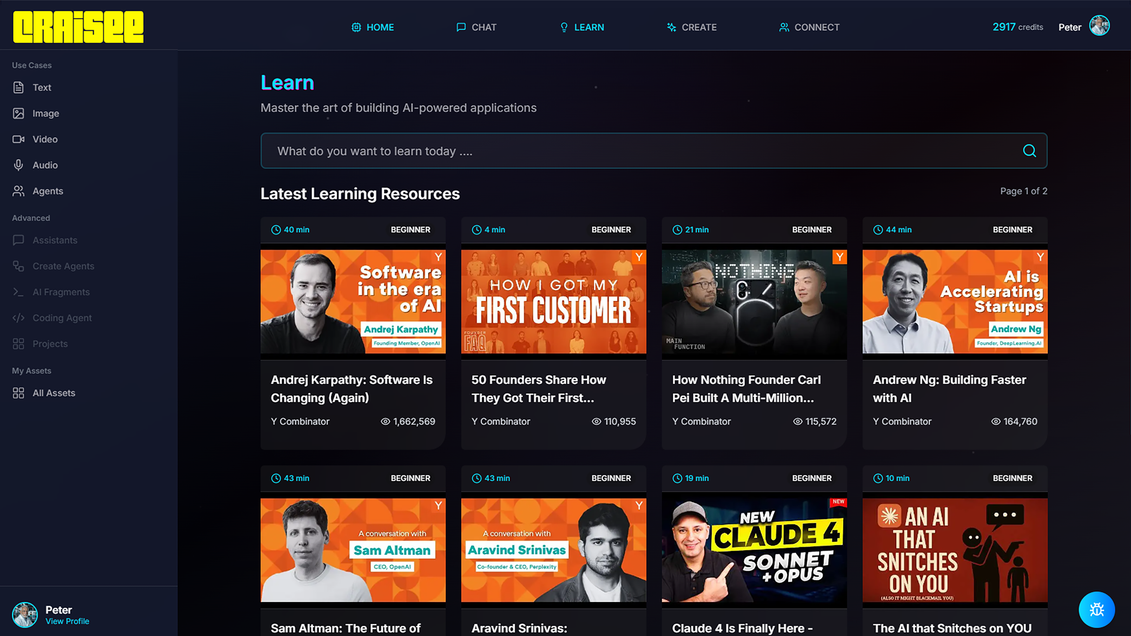Screen dimensions: 1131x636
Task: Open 'Andrew Ng: Building Faster with AI' title
Action: [x=949, y=388]
